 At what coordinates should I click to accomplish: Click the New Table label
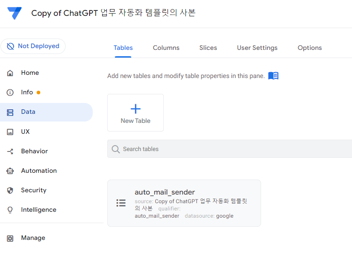[x=136, y=121]
